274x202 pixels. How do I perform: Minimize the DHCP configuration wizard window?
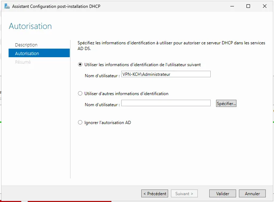tap(232, 6)
